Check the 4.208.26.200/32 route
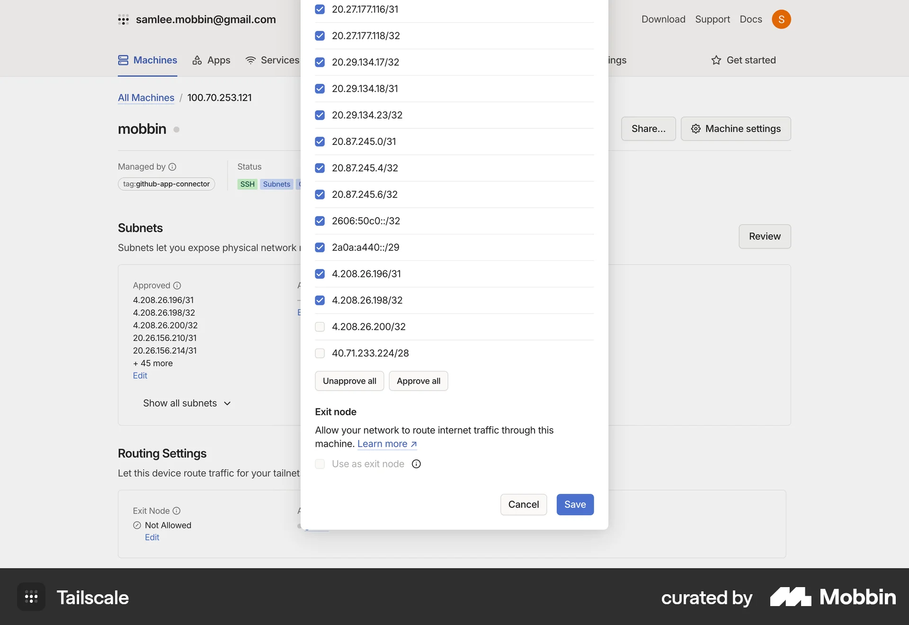Viewport: 909px width, 625px height. 320,327
